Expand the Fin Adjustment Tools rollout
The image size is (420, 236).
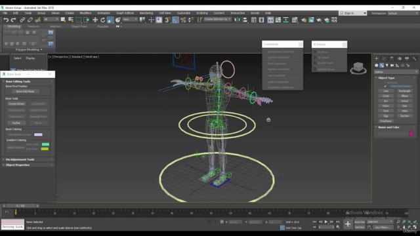[20, 159]
